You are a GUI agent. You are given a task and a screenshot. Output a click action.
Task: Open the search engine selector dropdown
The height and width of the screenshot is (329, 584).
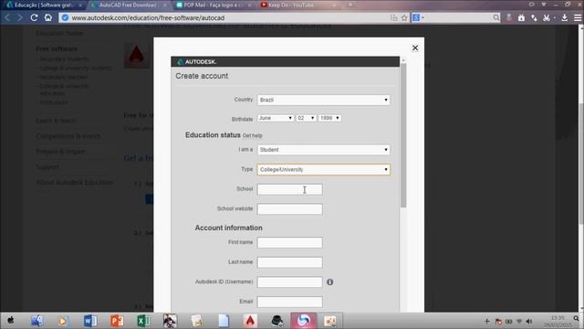tap(418, 17)
